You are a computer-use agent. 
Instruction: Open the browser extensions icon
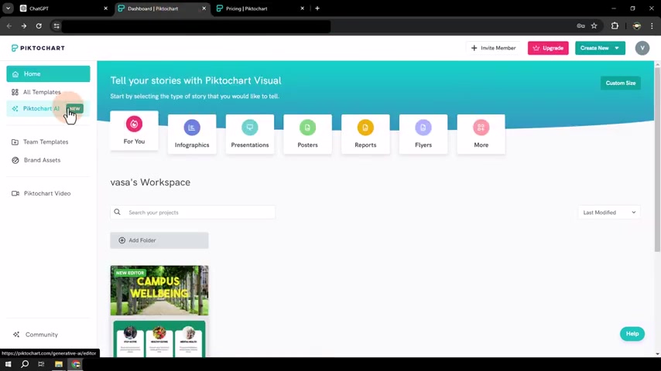(x=615, y=26)
